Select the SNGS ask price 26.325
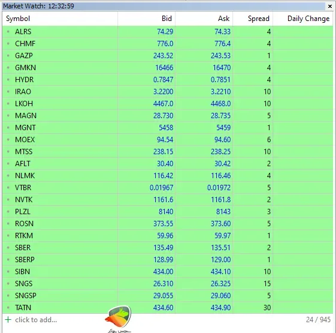 (x=220, y=284)
